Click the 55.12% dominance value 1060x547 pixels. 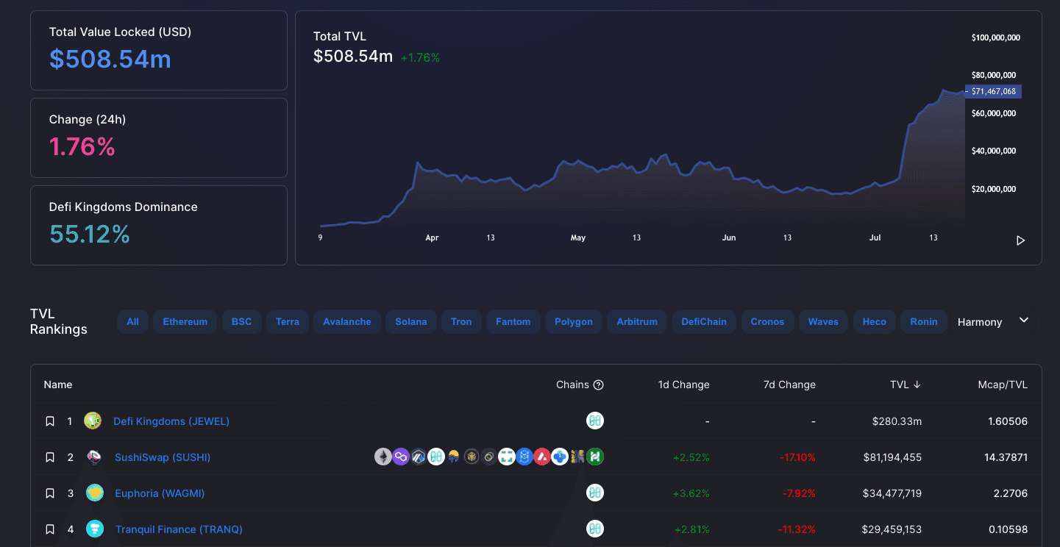pyautogui.click(x=90, y=234)
